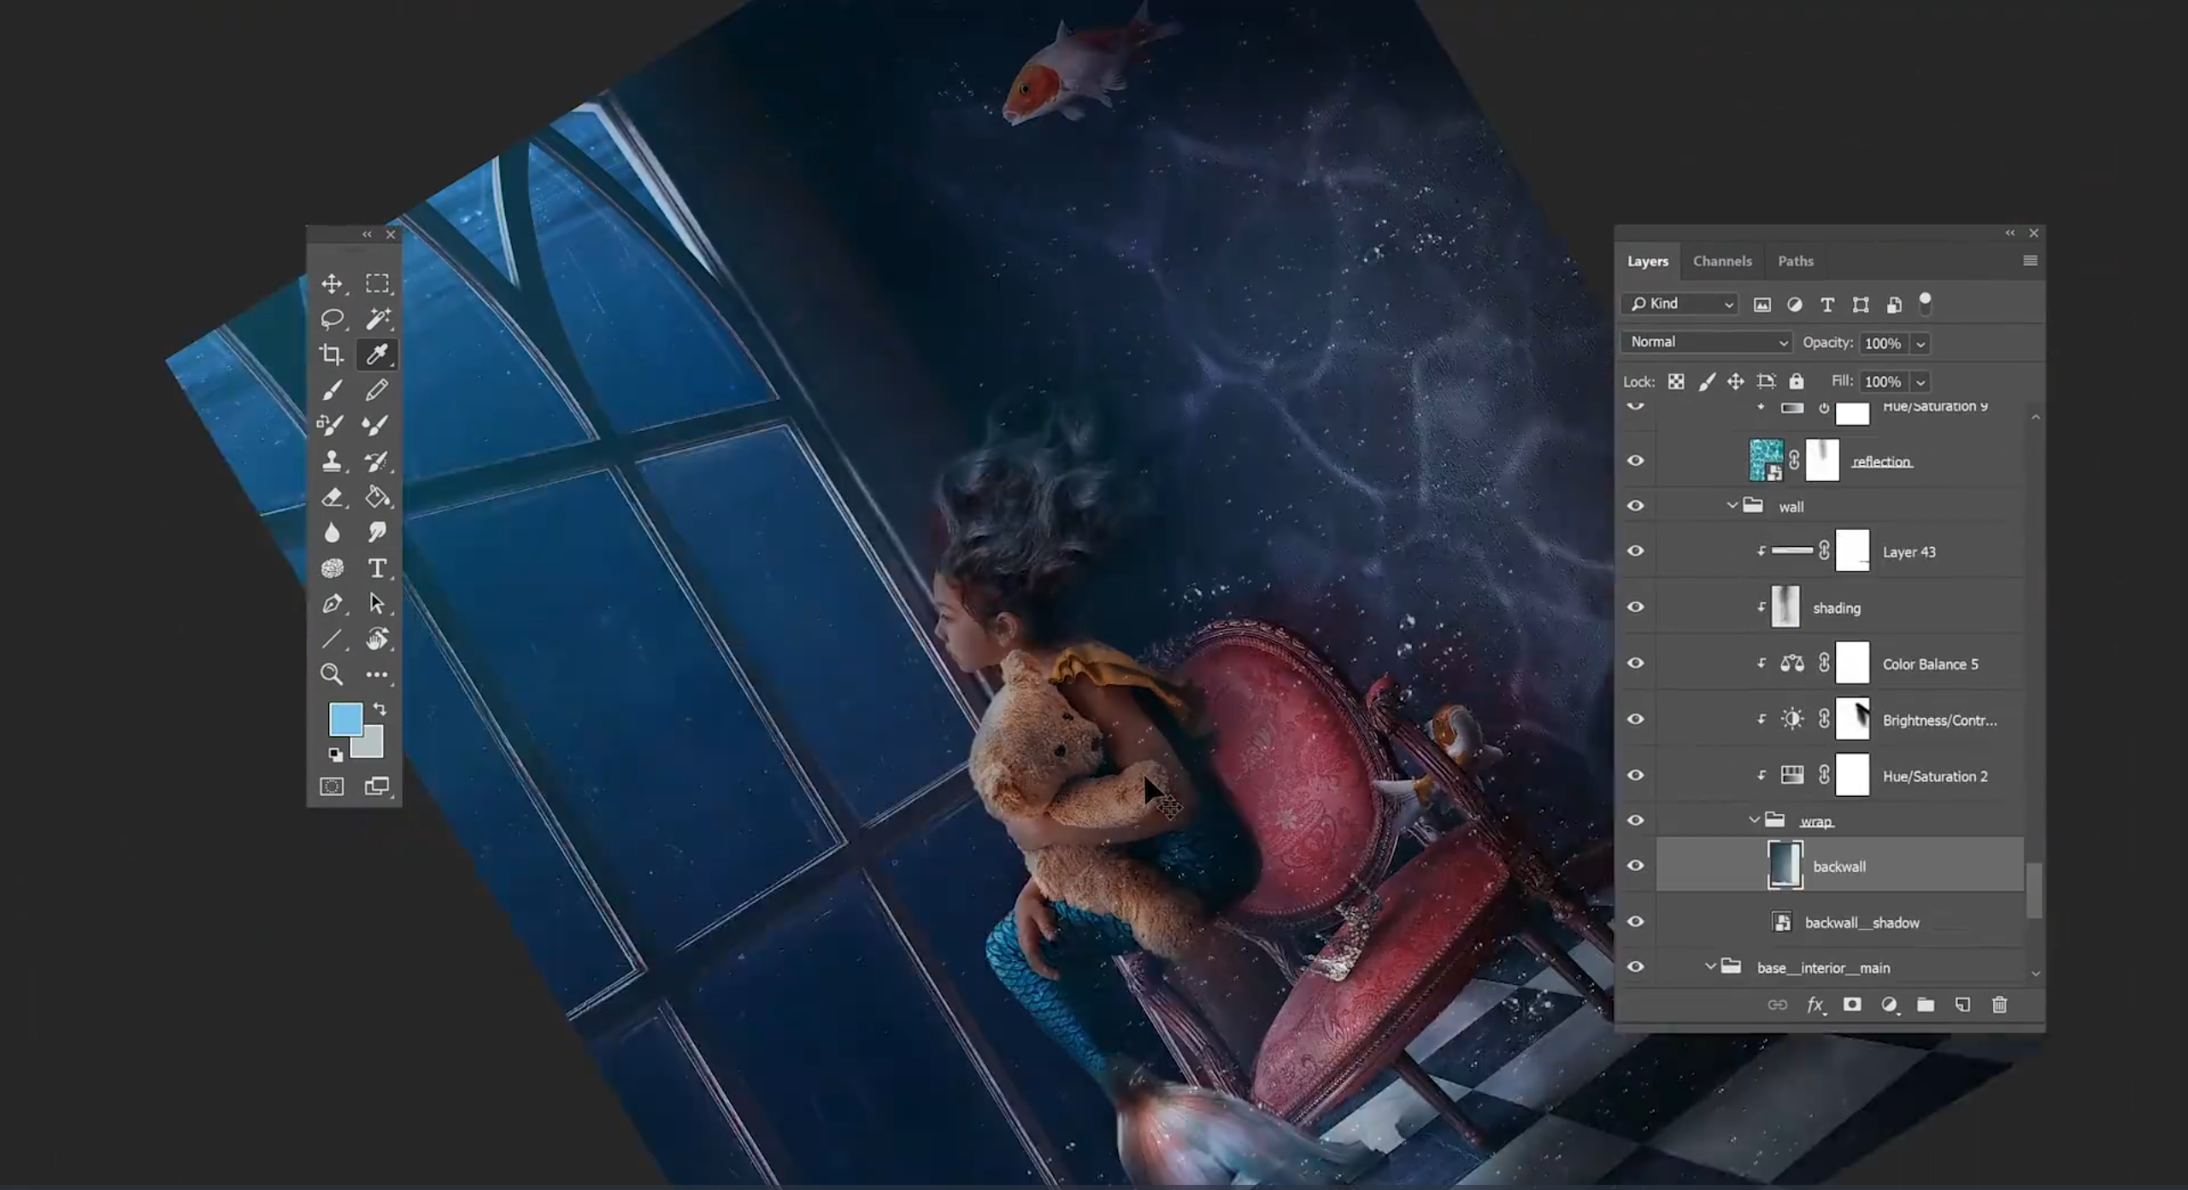The height and width of the screenshot is (1190, 2188).
Task: Select the Brush tool
Action: 332,390
